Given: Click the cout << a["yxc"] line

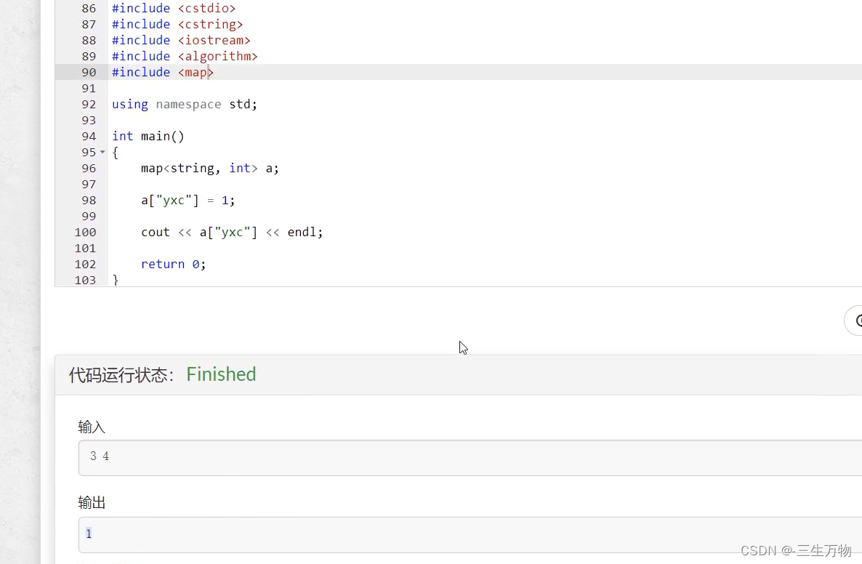Looking at the screenshot, I should coord(232,232).
